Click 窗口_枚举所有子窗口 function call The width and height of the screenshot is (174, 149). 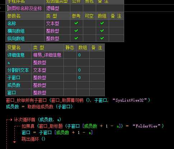26,100
